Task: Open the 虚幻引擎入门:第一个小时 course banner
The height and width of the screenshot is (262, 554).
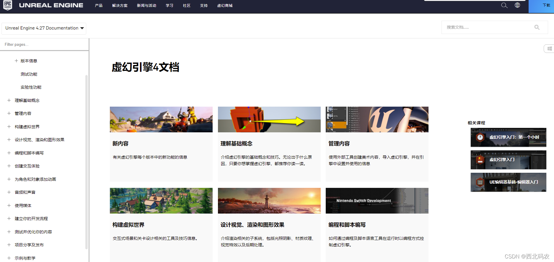Action: [x=509, y=137]
